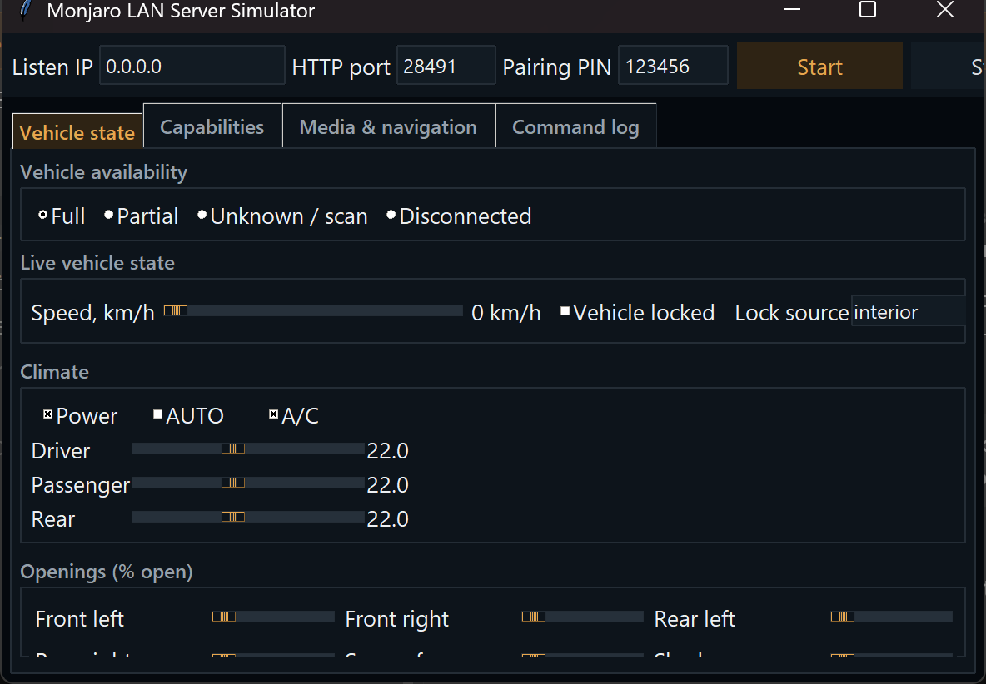This screenshot has height=684, width=986.
Task: Choose Unknown / scan availability
Action: [282, 216]
